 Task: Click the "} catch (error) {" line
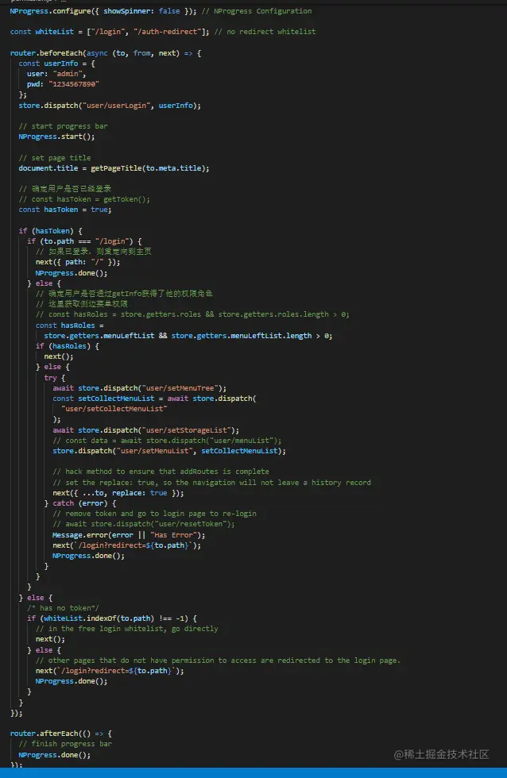tap(80, 503)
